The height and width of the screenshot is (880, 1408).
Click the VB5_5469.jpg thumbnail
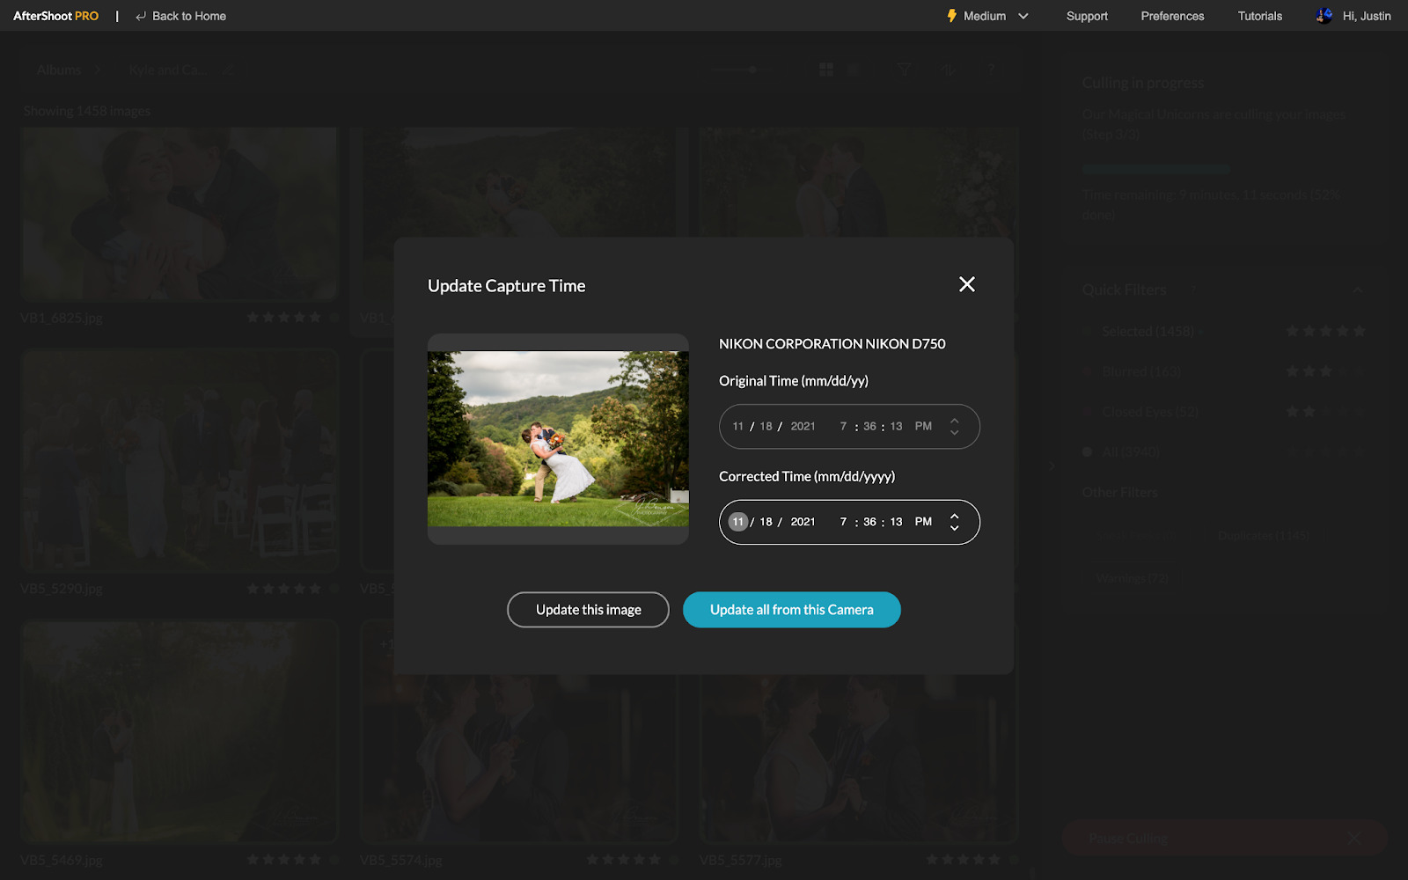pyautogui.click(x=180, y=731)
